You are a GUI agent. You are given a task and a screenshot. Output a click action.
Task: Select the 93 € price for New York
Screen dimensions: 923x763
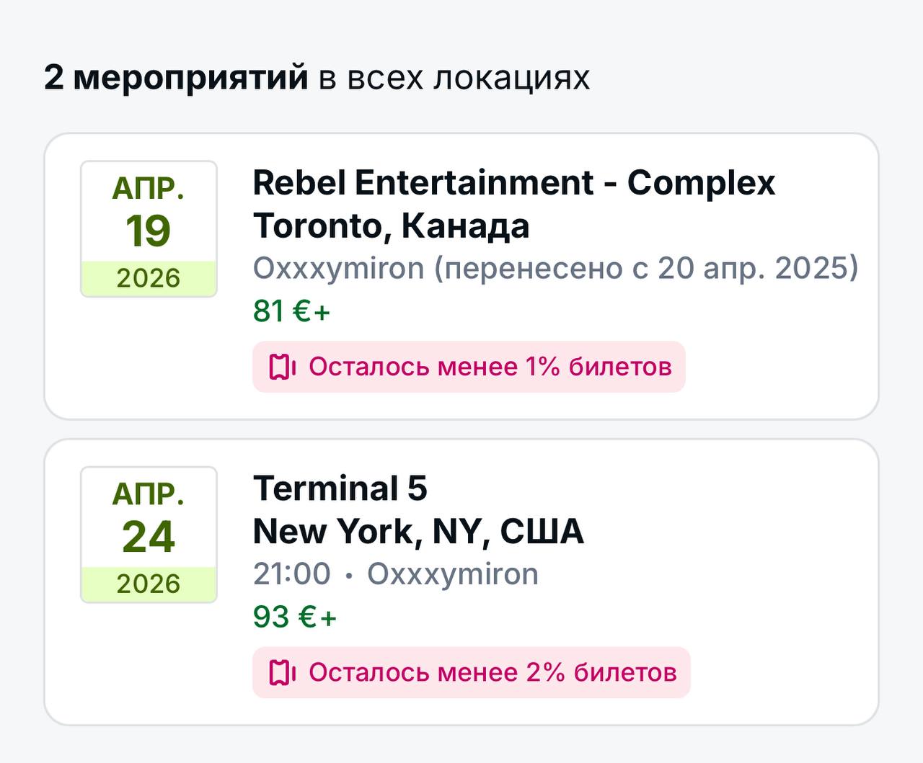(294, 617)
